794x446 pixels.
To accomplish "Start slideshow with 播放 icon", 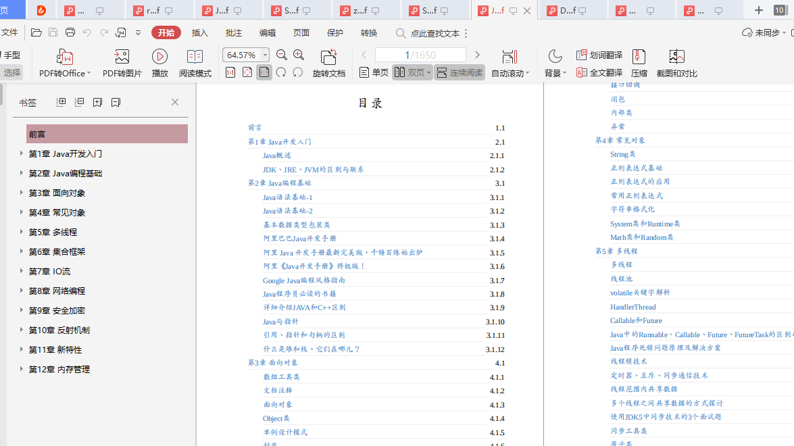I will point(159,57).
